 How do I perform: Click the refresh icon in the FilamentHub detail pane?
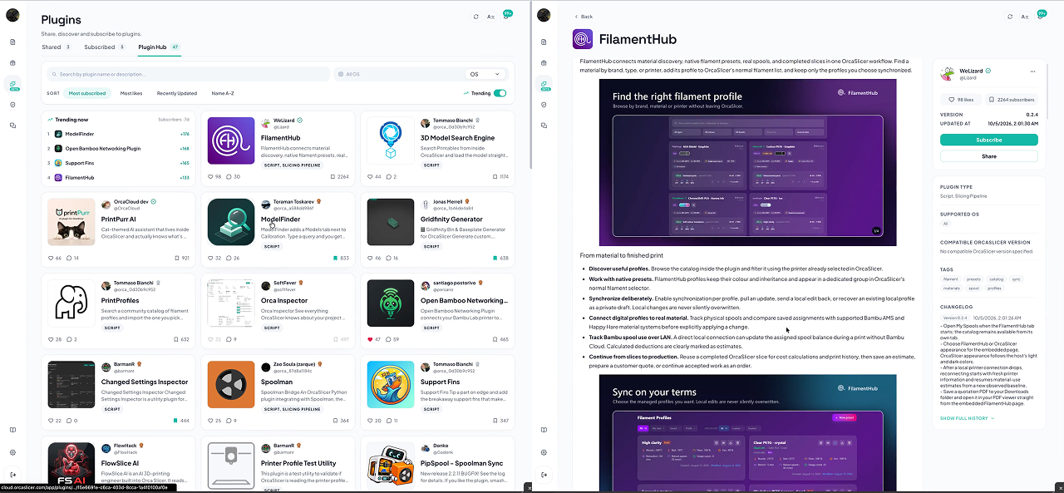(x=1009, y=17)
